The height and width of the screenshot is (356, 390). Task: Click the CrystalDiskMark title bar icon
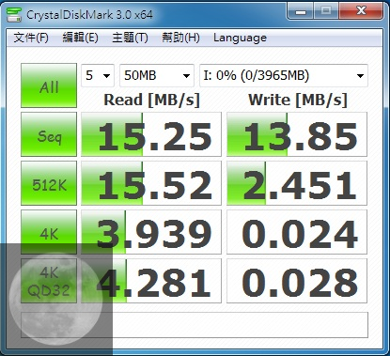tap(14, 15)
